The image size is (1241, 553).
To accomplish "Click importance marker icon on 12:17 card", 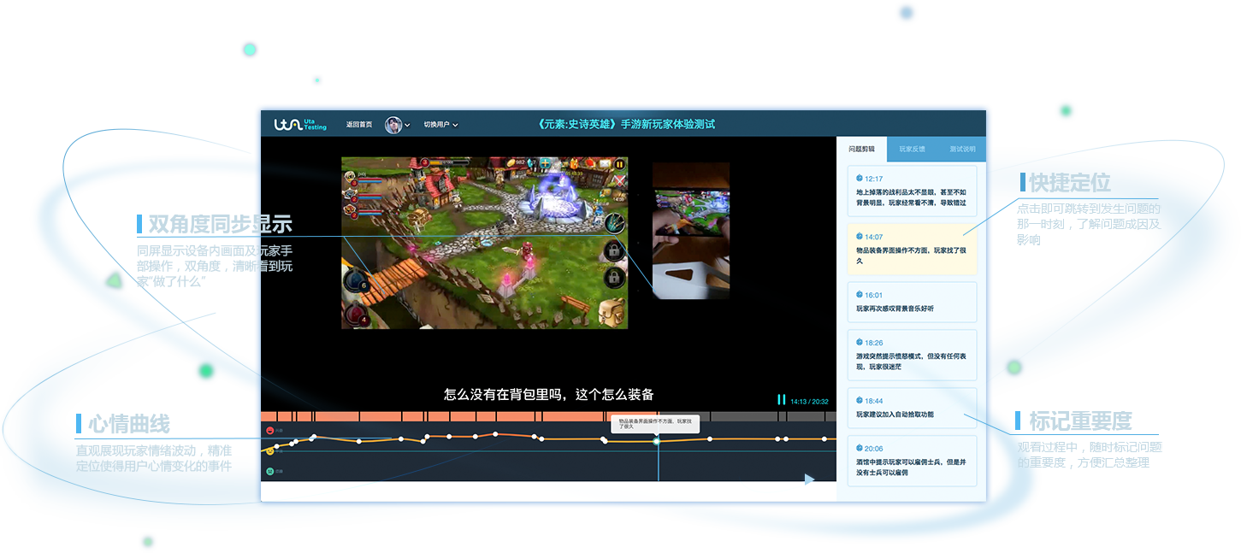I will [860, 178].
